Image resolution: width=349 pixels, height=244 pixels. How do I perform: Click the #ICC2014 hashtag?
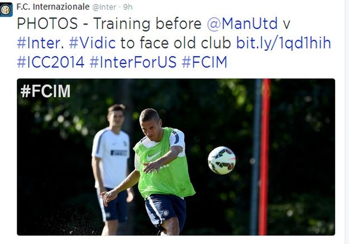51,62
